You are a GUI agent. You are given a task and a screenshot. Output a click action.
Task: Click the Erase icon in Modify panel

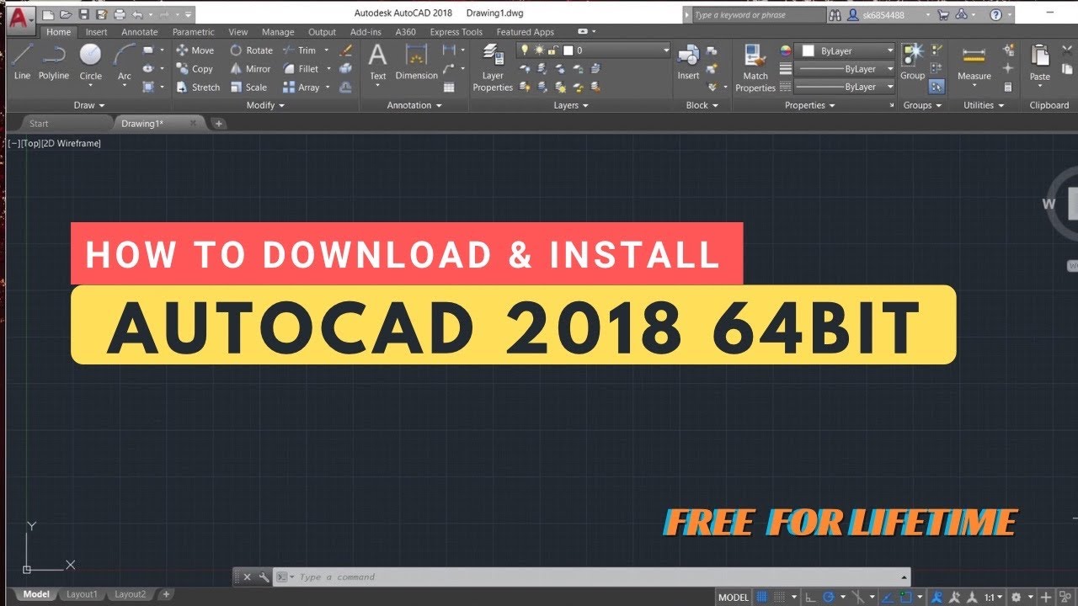pos(345,50)
